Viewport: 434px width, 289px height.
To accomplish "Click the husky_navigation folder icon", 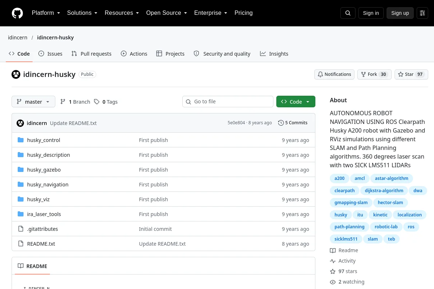I will coord(21,184).
